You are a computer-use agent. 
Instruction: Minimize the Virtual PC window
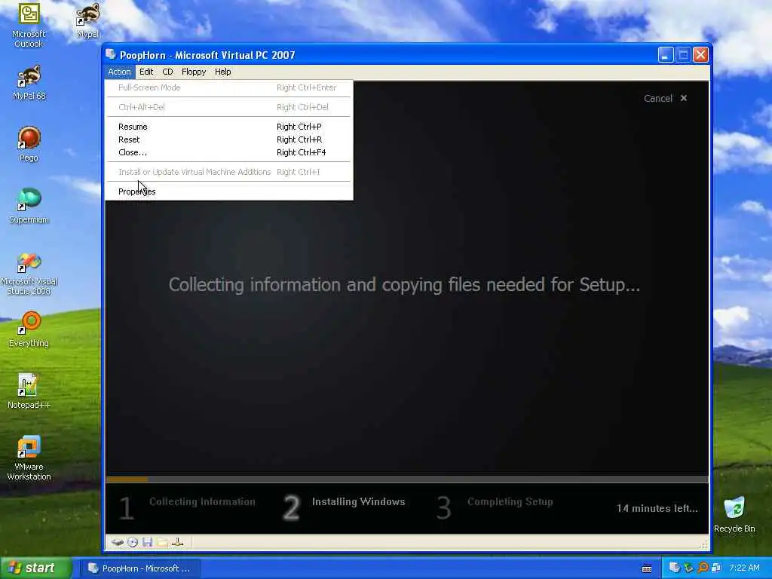[x=666, y=54]
